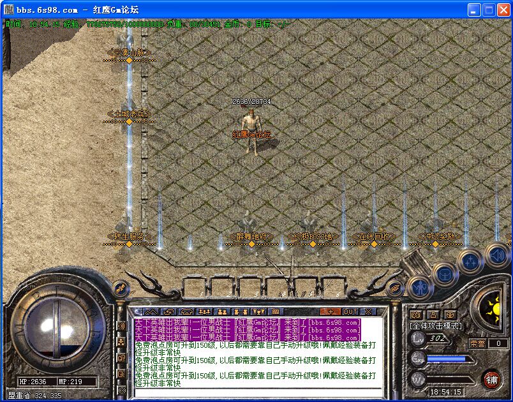Click the blue experience progress bar
Viewport: 513px width, 402px height.
coord(447,359)
